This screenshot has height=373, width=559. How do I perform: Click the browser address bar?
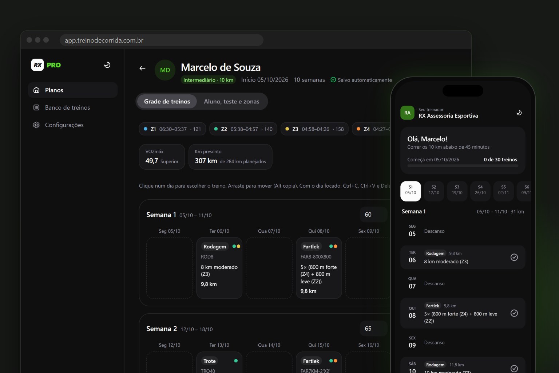point(162,40)
